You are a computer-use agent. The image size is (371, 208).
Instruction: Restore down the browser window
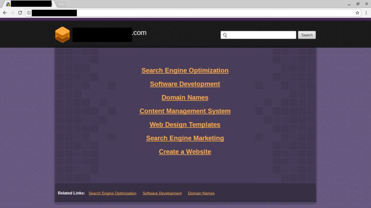click(x=358, y=4)
